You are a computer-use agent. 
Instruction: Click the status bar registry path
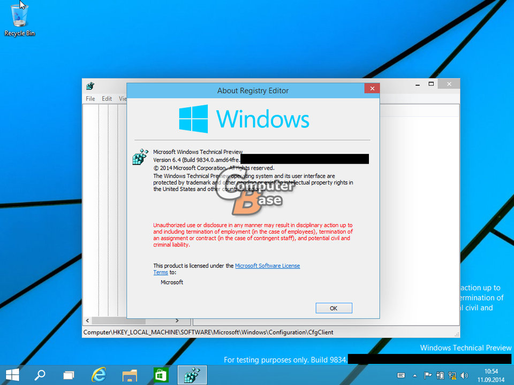[208, 332]
